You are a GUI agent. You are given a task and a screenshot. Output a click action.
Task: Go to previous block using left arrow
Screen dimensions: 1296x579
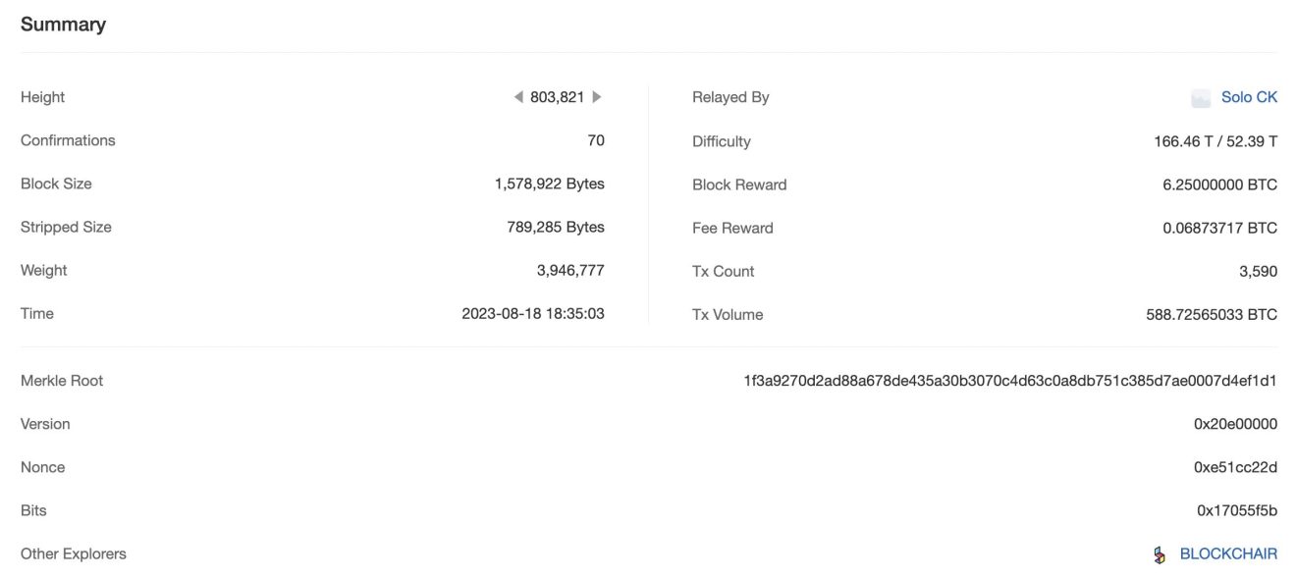[518, 97]
